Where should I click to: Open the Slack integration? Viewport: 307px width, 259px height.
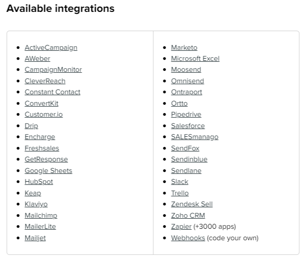pos(179,182)
